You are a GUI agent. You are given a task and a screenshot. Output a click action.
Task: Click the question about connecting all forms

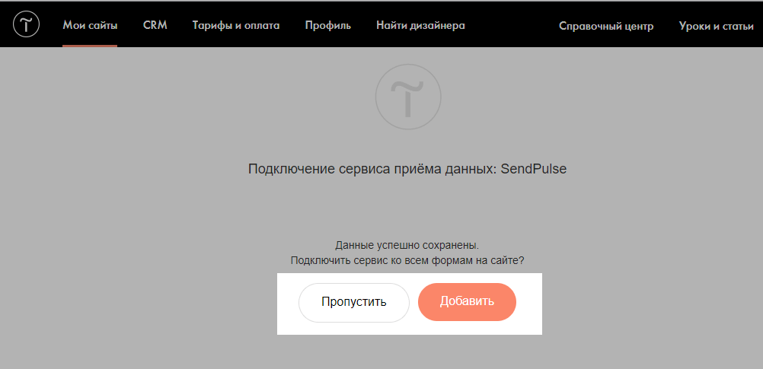tap(407, 260)
